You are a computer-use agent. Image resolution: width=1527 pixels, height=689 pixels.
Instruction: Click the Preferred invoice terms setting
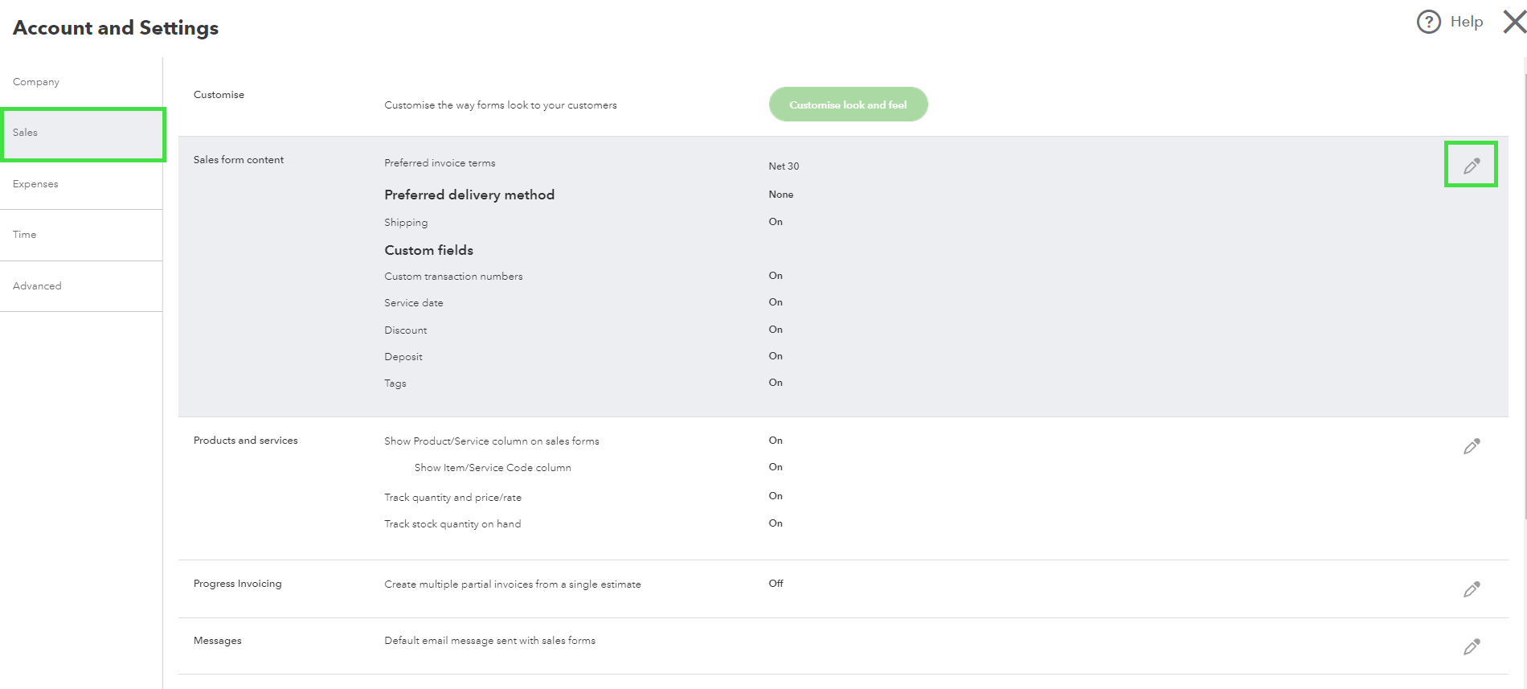click(x=440, y=163)
